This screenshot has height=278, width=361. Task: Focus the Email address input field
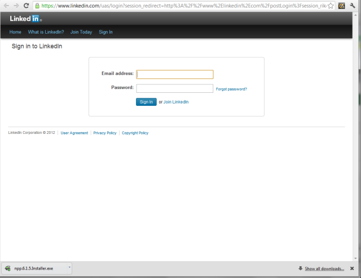tap(175, 74)
